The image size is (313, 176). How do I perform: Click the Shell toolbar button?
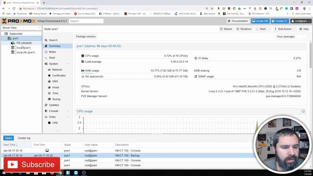[x=261, y=29]
